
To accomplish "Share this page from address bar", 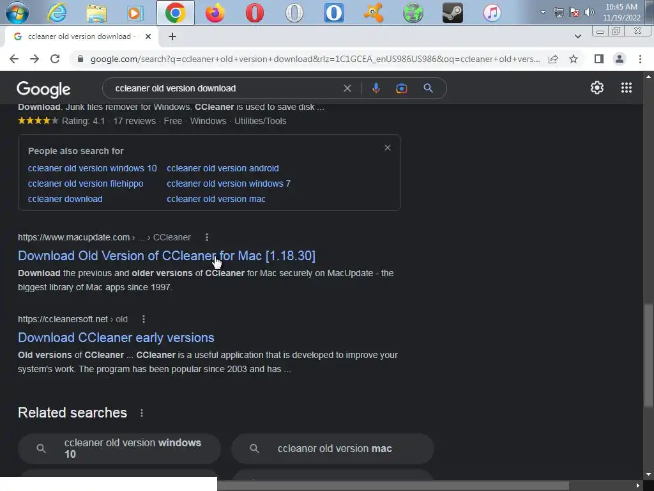I will coord(553,59).
